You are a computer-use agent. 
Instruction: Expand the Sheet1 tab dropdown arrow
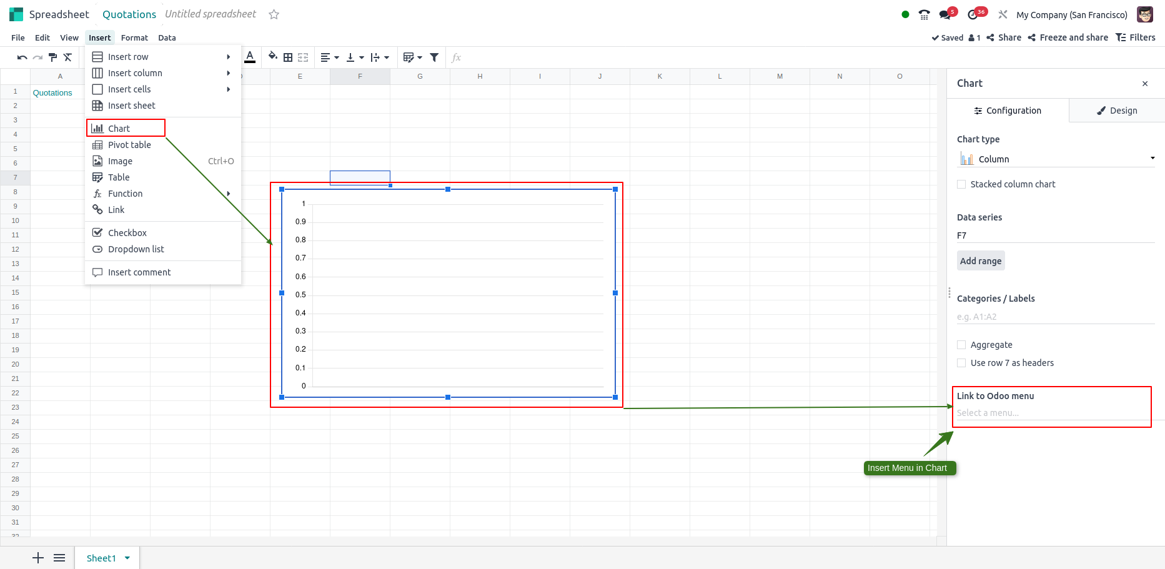pyautogui.click(x=127, y=558)
